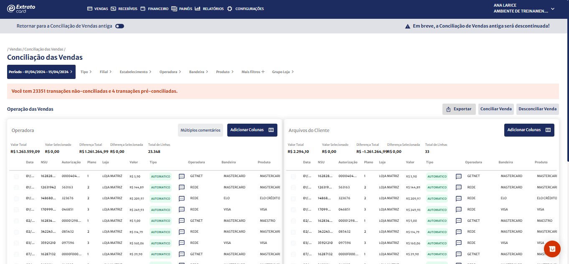Click the Configurações gear icon
This screenshot has width=569, height=264.
[230, 9]
